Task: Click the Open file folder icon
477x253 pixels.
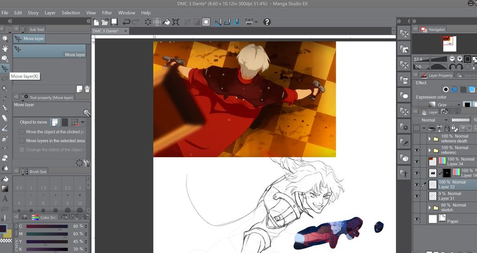Action: (x=104, y=22)
